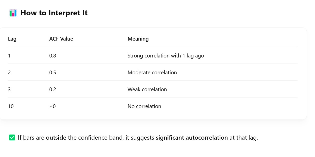The width and height of the screenshot is (315, 157).
Task: Select the 'Weak correlation' cell
Action: [147, 89]
